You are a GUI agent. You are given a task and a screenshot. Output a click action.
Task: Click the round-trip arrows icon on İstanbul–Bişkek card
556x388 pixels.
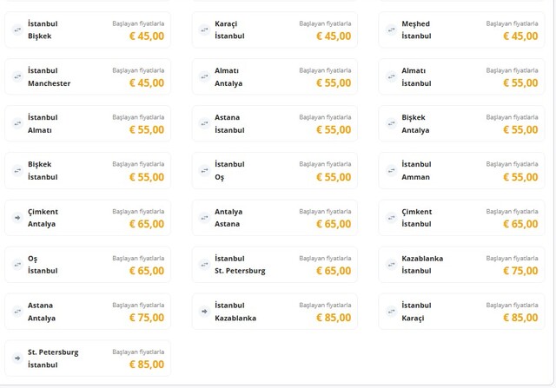click(17, 30)
